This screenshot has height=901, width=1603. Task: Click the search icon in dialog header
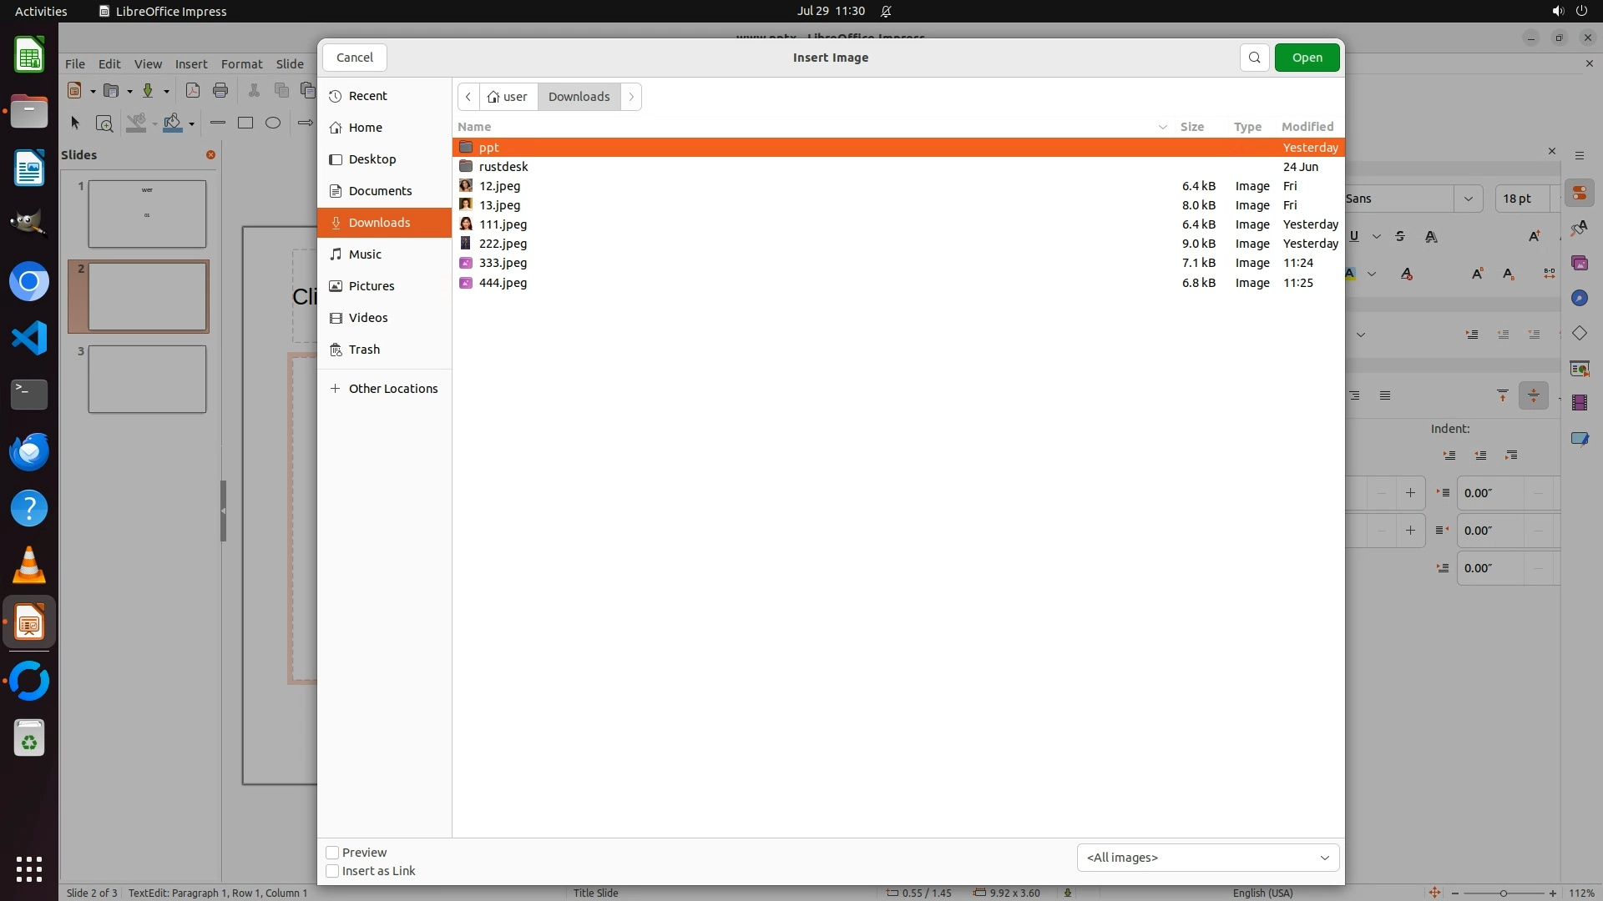click(1254, 58)
